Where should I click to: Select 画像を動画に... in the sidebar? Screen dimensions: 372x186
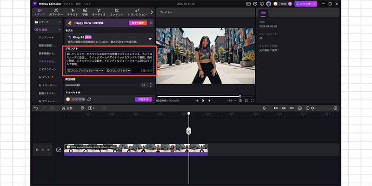point(47,45)
